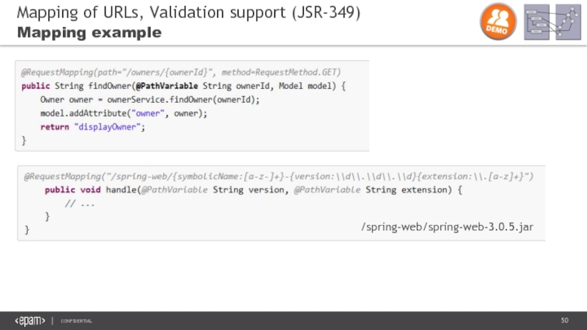Click the ownerService.findOwner(ownerId) line
The height and width of the screenshot is (330, 587).
[150, 100]
